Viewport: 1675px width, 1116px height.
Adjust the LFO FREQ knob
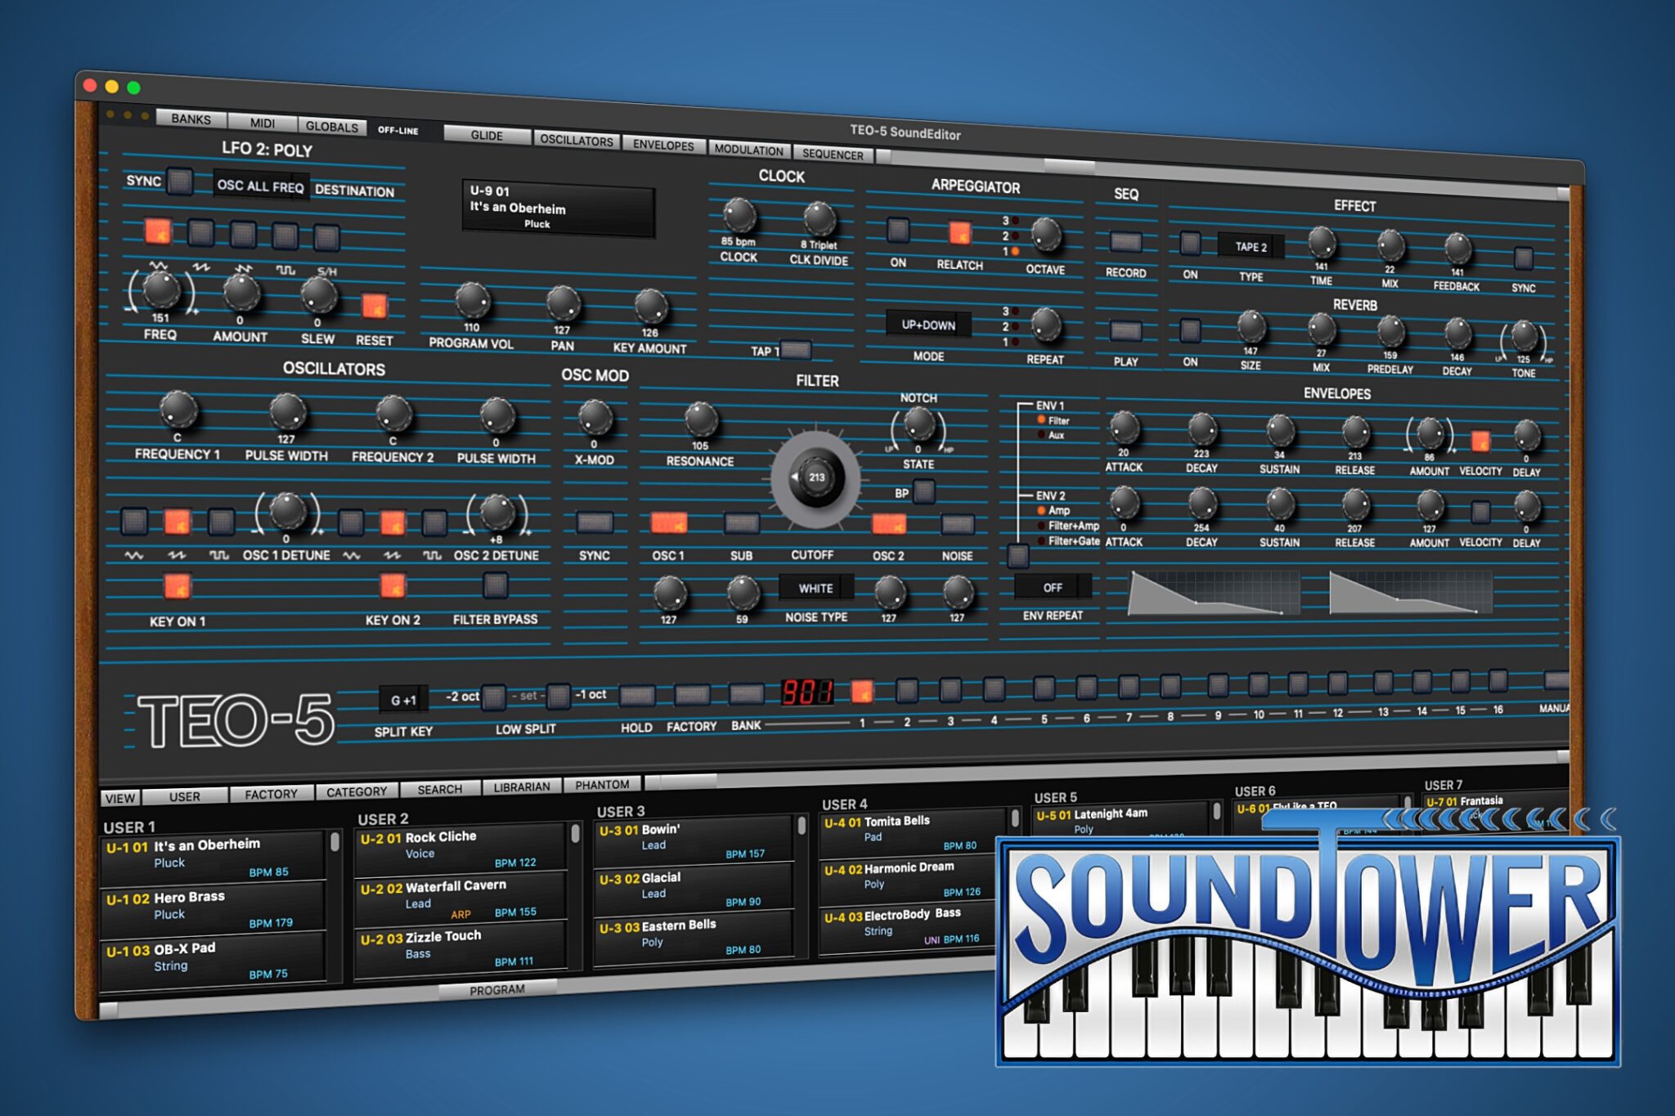161,289
